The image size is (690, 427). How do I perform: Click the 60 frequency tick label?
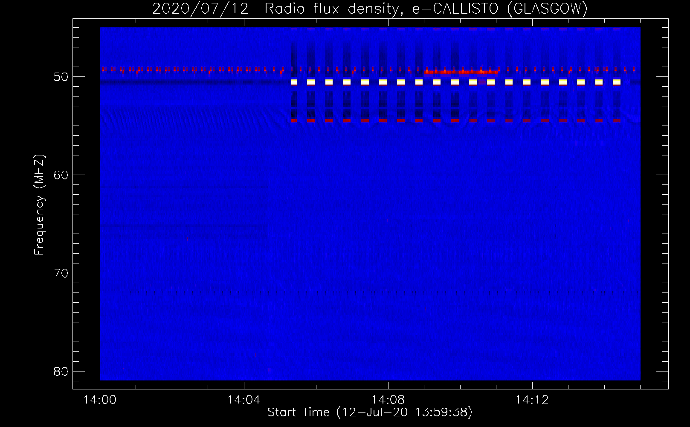pyautogui.click(x=61, y=175)
